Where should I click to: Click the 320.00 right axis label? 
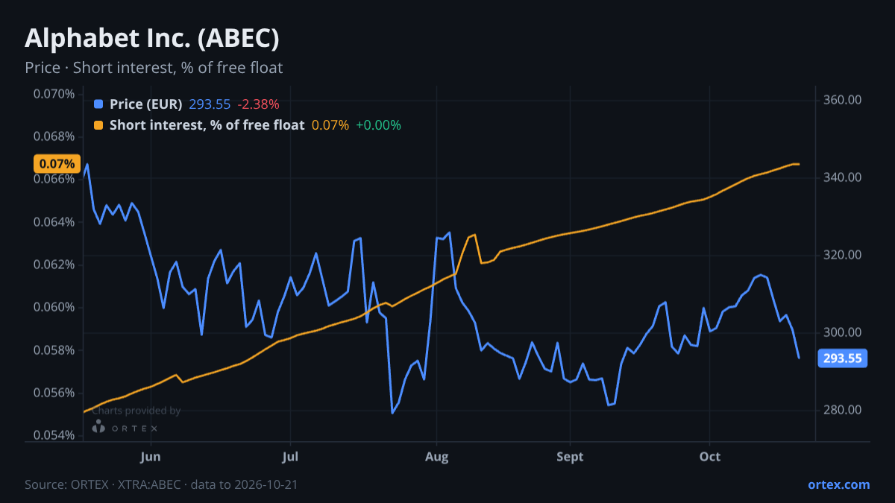843,255
